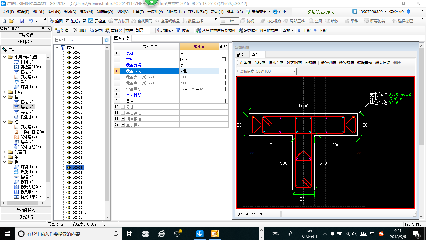Image resolution: width=426 pixels, height=240 pixels.
Task: Open 钢筋量(Q) menu
Action: click(105, 12)
